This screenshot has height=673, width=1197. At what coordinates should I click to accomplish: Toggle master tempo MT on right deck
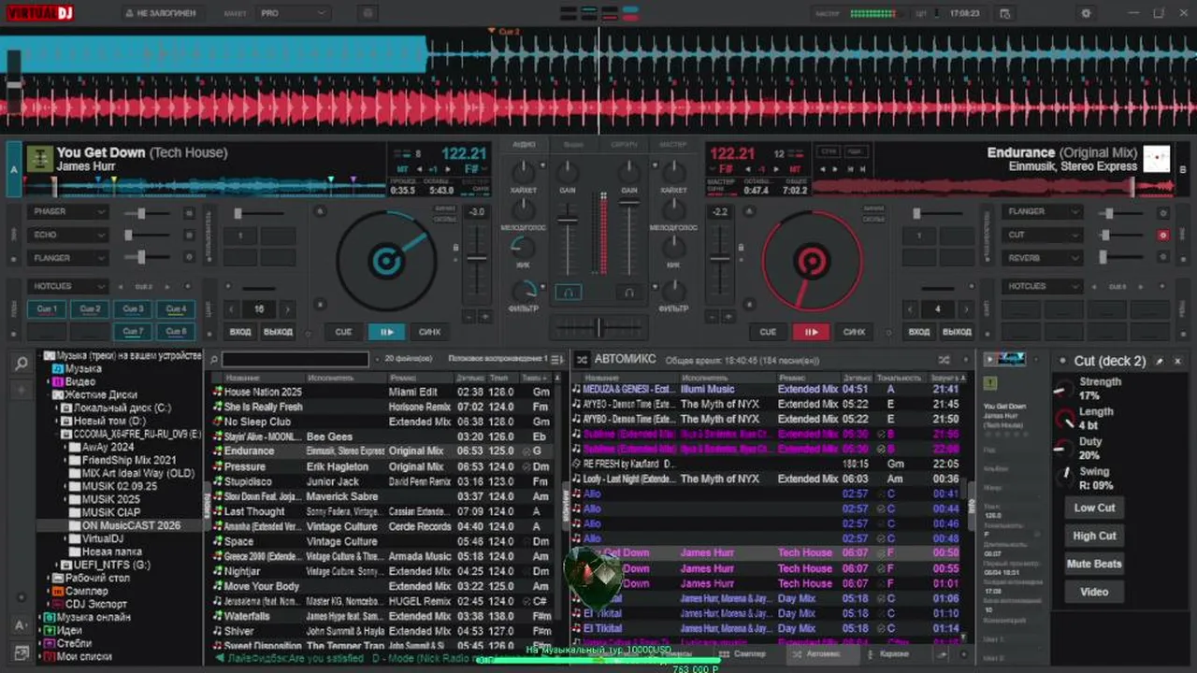coord(795,169)
